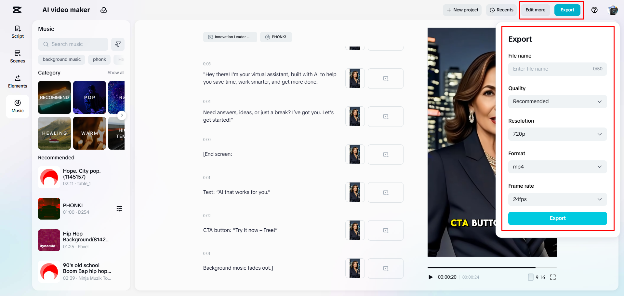The height and width of the screenshot is (296, 624).
Task: Click the Edit more button
Action: click(x=536, y=10)
